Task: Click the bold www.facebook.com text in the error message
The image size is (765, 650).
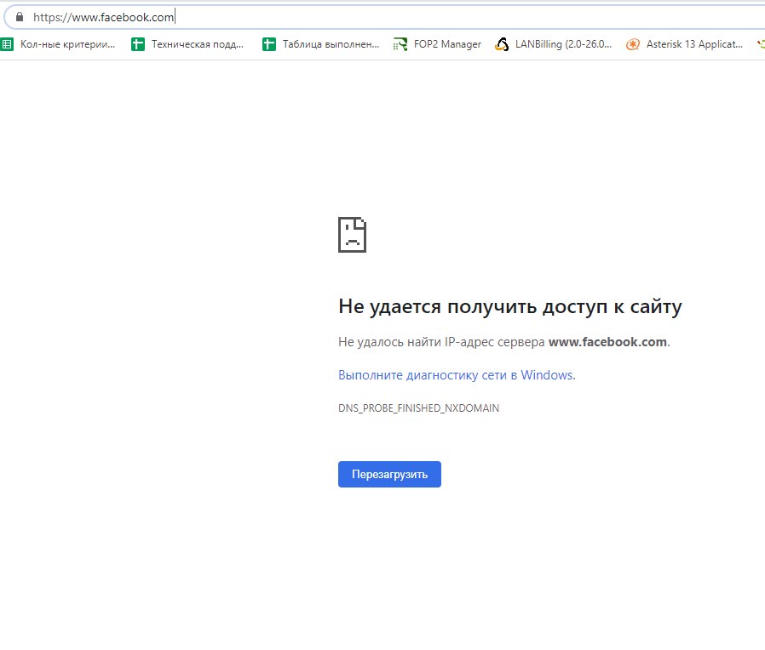Action: (607, 342)
